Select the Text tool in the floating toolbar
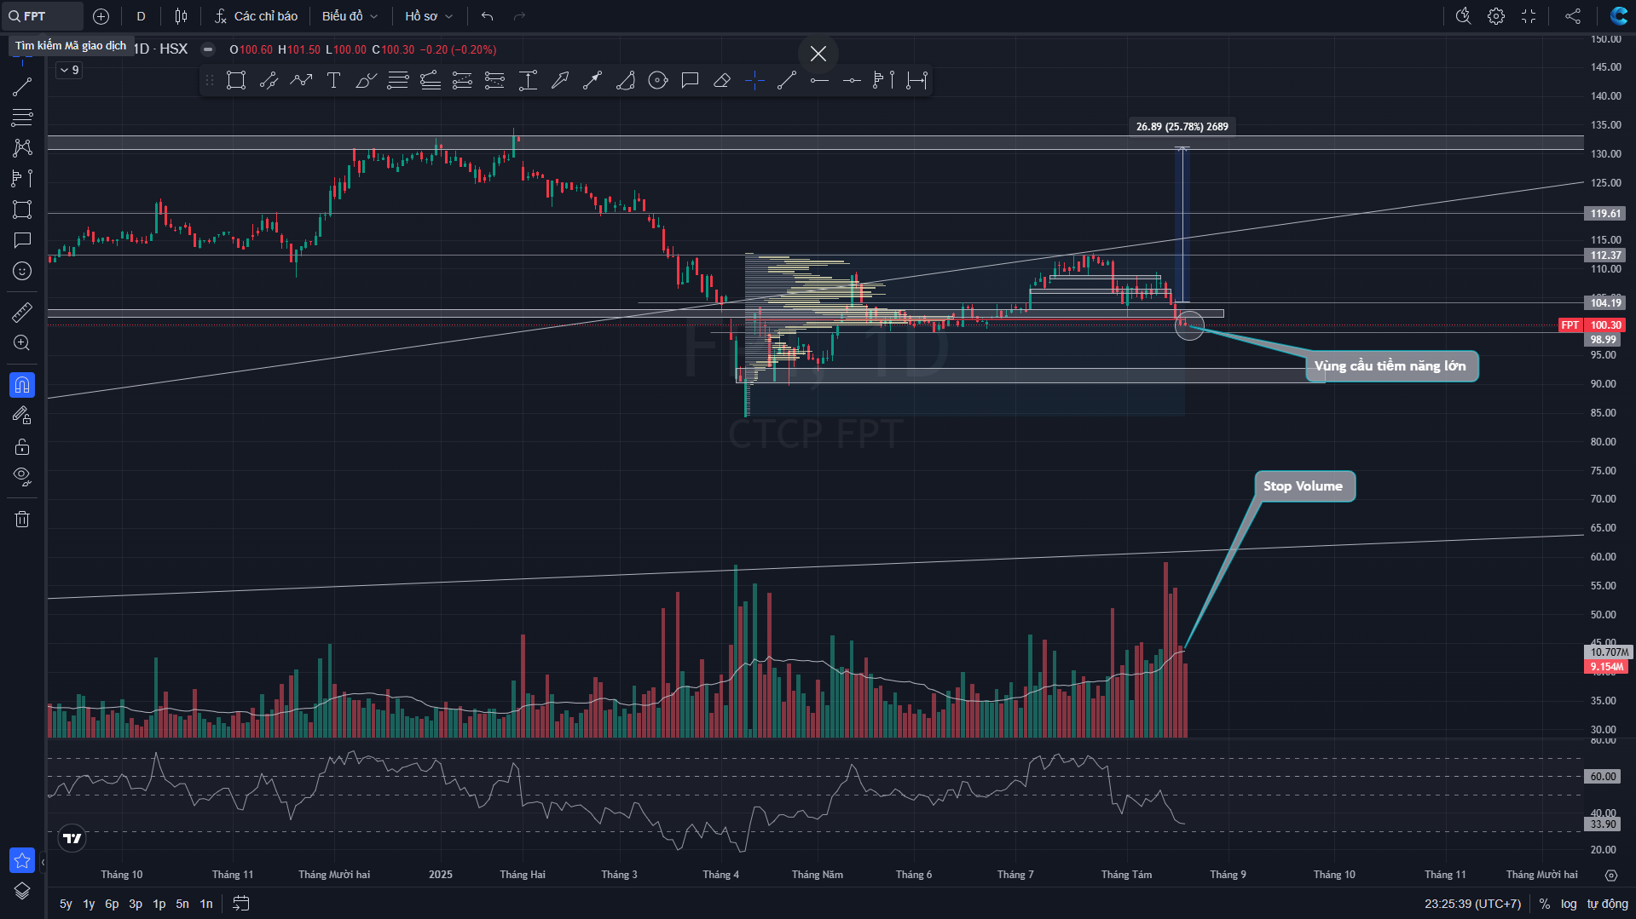 click(x=333, y=81)
